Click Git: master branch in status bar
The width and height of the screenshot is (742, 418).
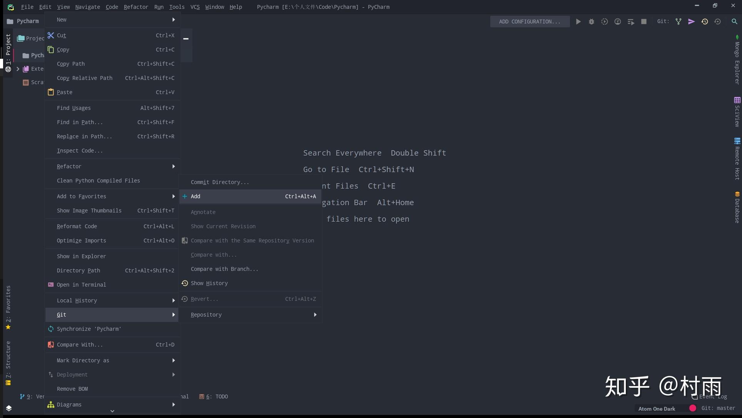(718, 408)
